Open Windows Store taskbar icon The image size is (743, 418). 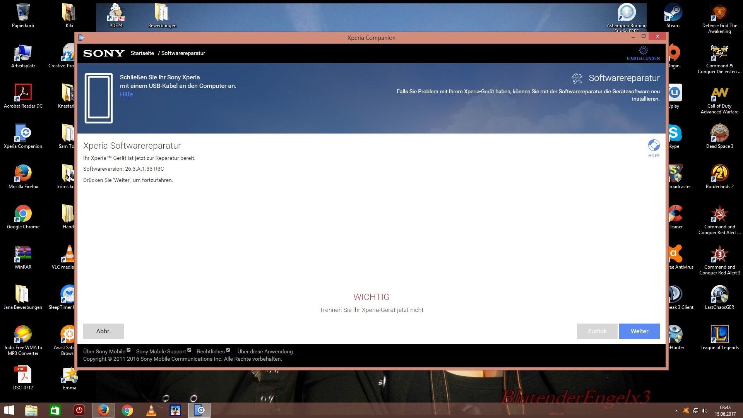click(x=55, y=410)
